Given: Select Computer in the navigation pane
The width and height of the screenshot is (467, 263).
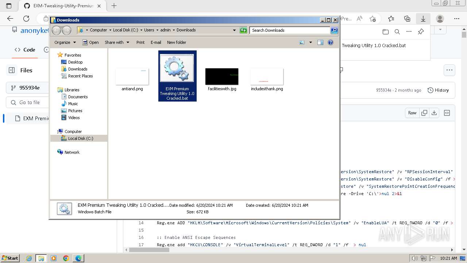Looking at the screenshot, I should (x=73, y=131).
